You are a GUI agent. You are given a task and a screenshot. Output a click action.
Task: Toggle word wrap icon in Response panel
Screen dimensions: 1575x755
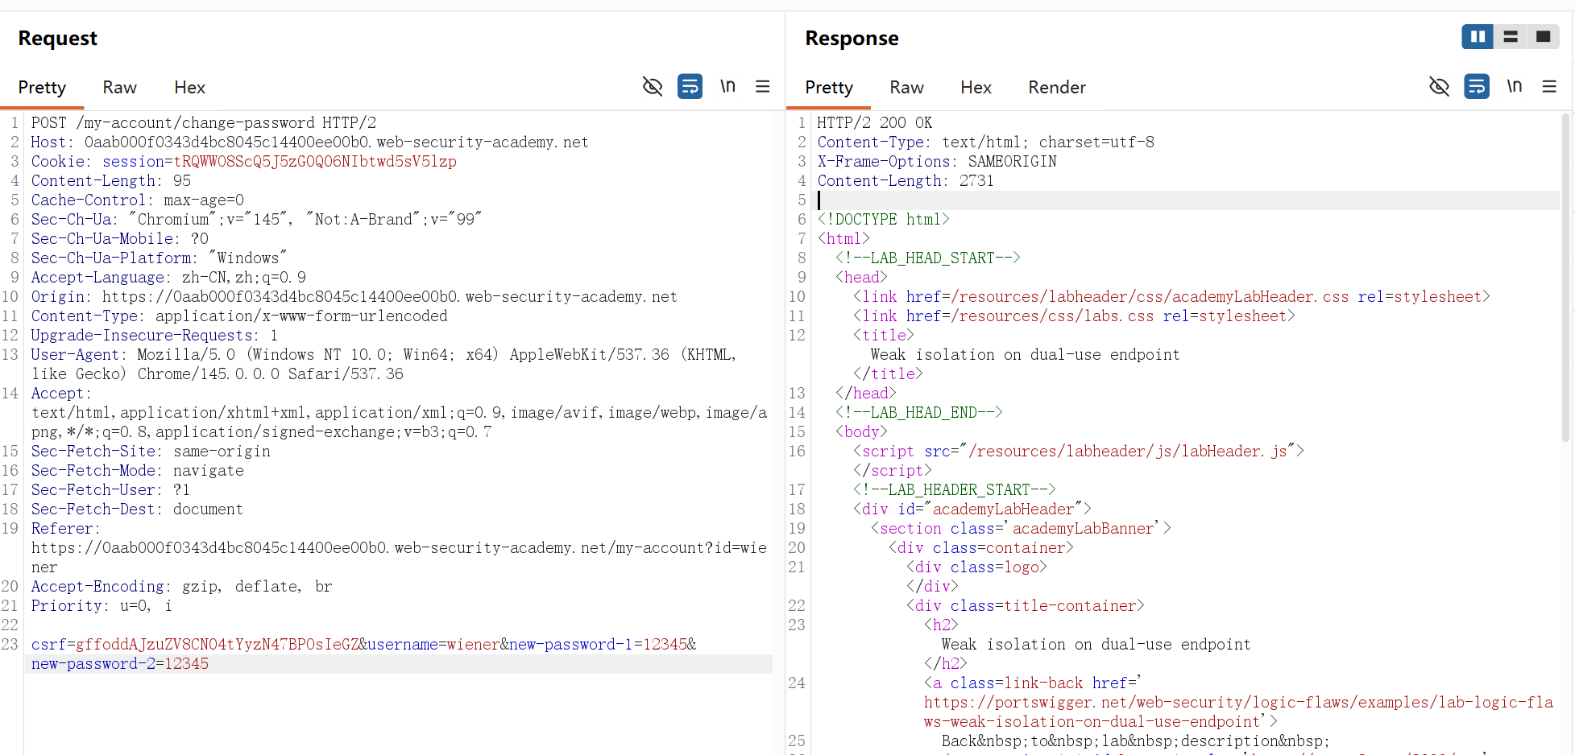(1477, 86)
